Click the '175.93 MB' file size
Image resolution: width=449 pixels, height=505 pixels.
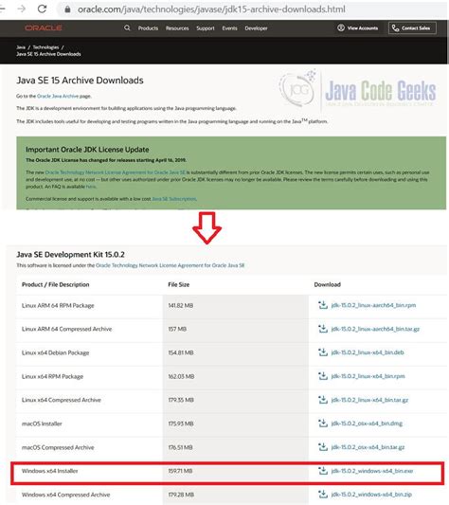(x=181, y=424)
